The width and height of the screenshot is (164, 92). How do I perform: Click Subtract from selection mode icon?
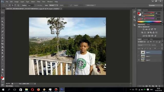click(x=15, y=5)
